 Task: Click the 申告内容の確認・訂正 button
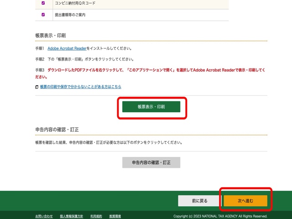click(151, 162)
